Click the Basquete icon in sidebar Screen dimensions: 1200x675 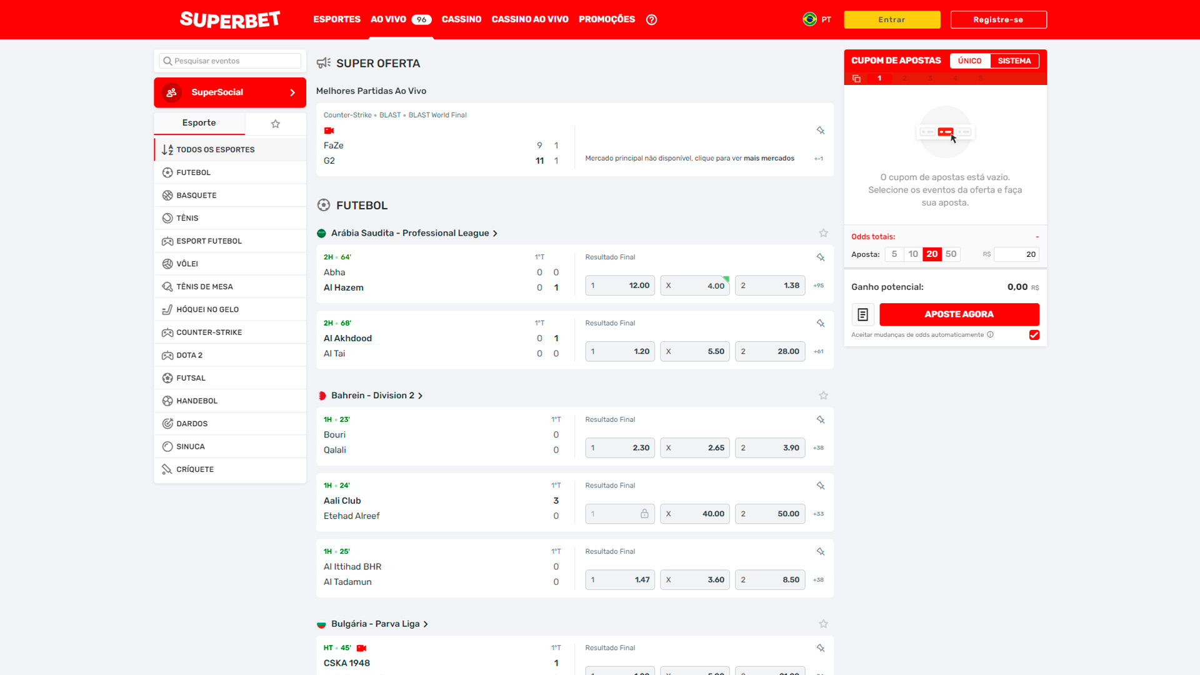point(167,195)
